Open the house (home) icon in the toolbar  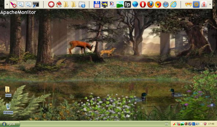(59, 4)
